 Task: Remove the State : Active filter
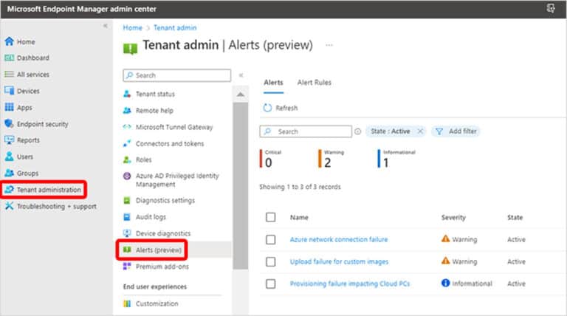point(420,131)
